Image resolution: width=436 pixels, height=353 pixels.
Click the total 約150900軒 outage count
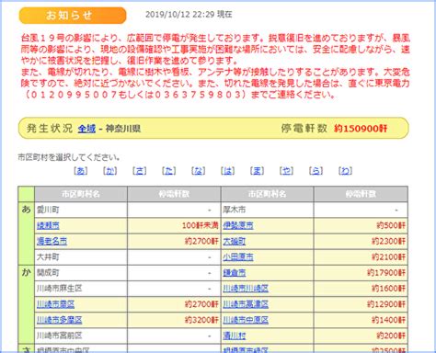361,129
